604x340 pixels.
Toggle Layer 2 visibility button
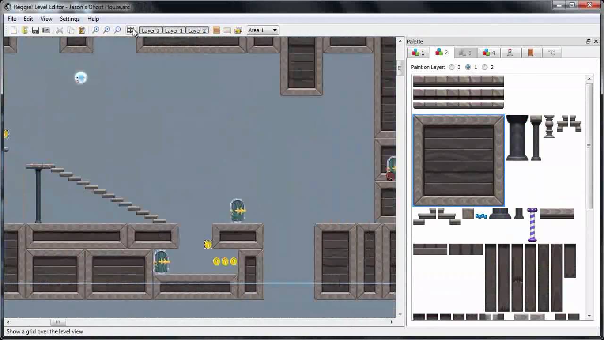pyautogui.click(x=197, y=30)
